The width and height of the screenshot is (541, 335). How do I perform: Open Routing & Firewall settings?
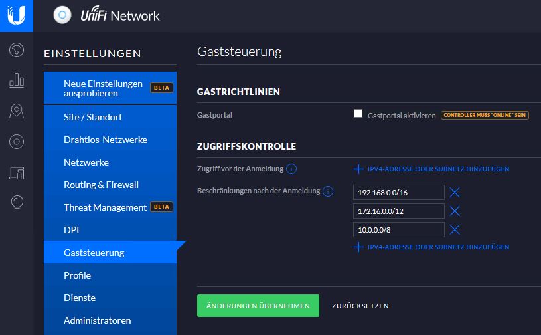[101, 185]
